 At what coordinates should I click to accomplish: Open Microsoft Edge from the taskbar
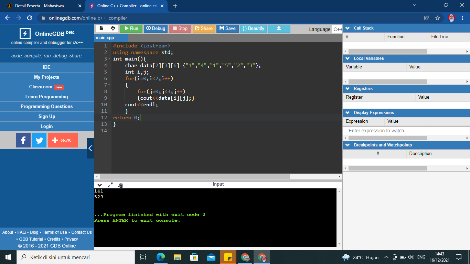[161, 257]
